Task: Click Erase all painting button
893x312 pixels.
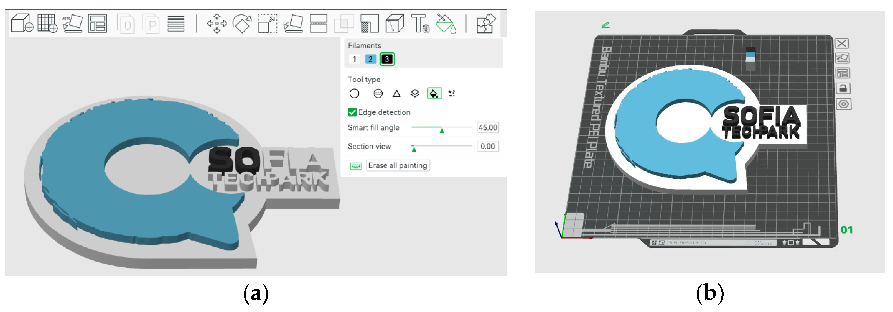Action: click(397, 165)
